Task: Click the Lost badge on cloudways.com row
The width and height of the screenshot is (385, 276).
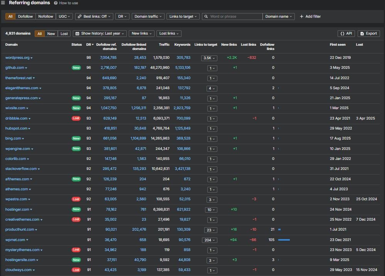Action: point(76,270)
